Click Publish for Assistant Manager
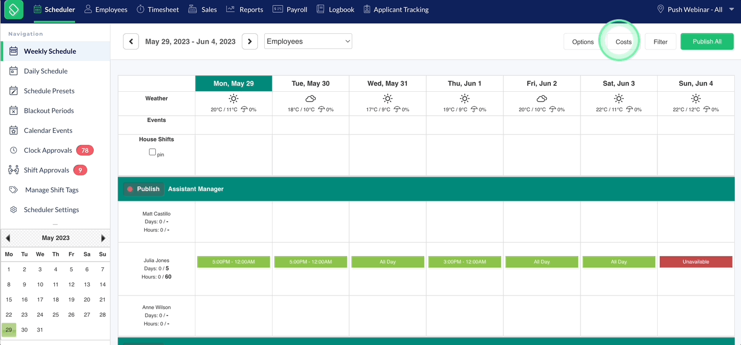 (144, 189)
